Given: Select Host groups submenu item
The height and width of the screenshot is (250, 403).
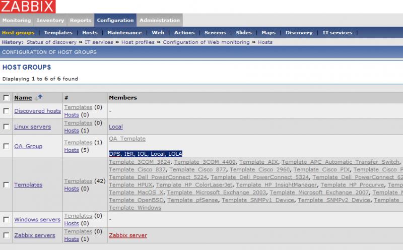Looking at the screenshot, I should coord(18,33).
